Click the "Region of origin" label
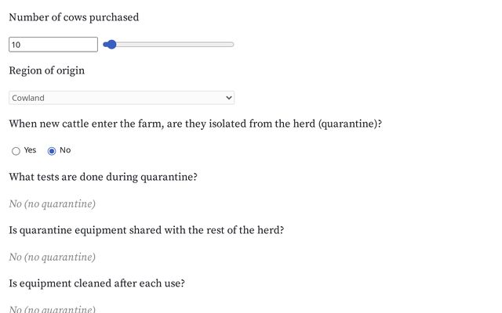 (x=46, y=70)
